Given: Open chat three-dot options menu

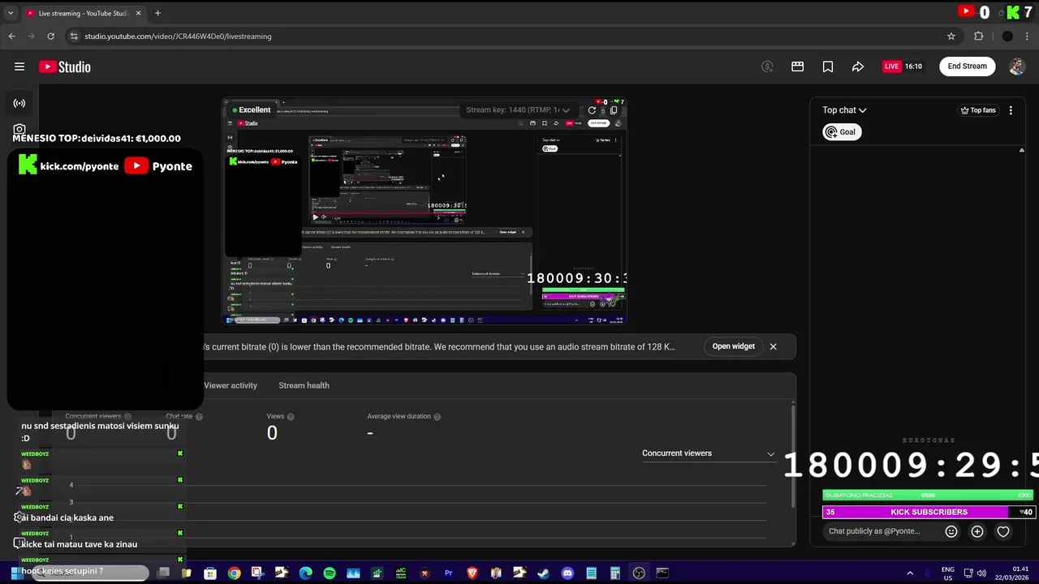Looking at the screenshot, I should pyautogui.click(x=1011, y=110).
